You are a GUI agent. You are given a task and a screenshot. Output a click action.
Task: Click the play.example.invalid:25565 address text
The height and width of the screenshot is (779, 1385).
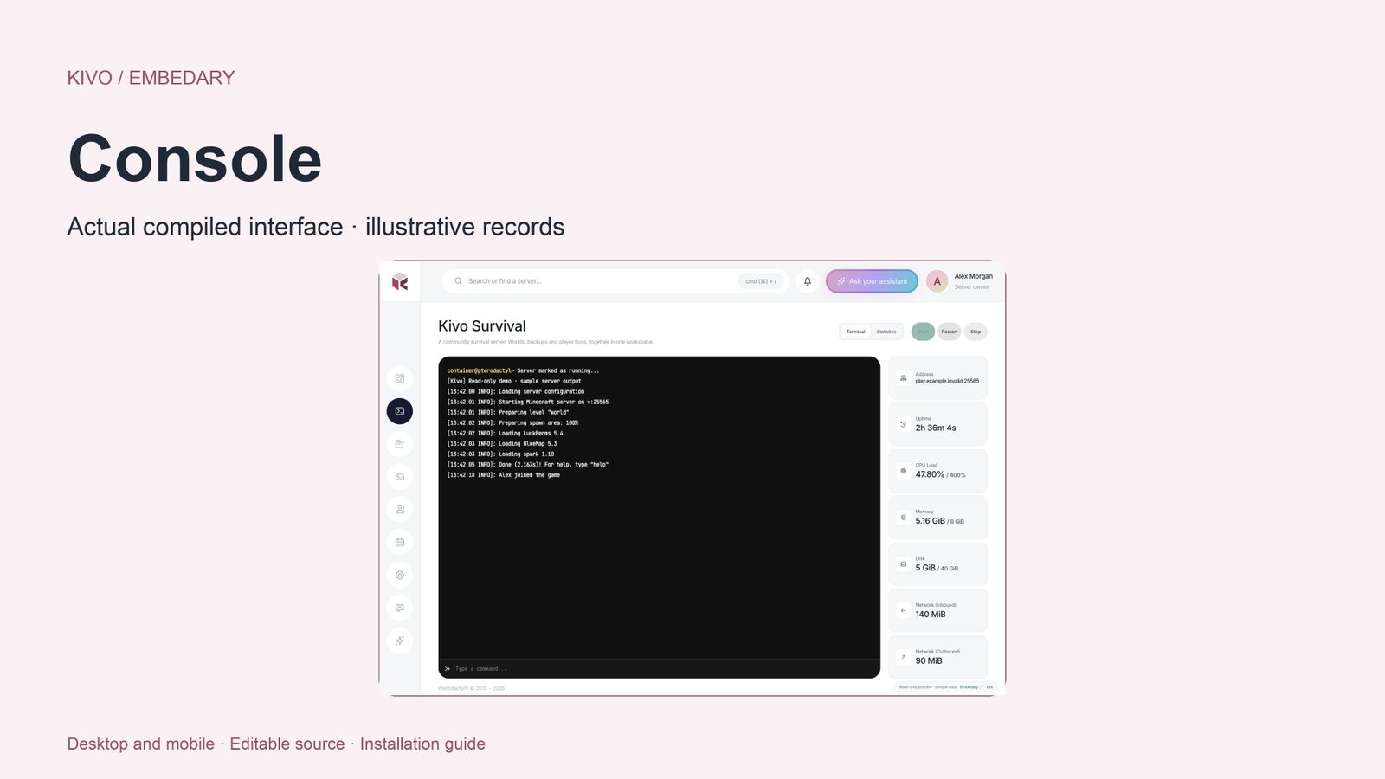pos(947,381)
